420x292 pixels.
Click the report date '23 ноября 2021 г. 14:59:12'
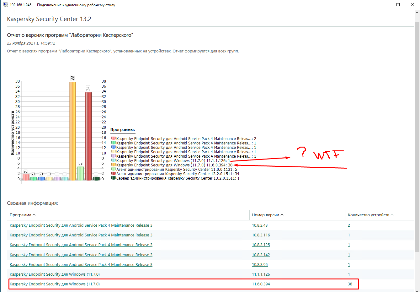pos(31,43)
